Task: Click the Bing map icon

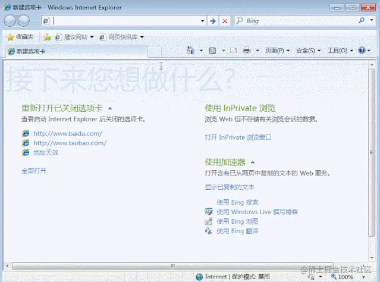Action: tap(208, 221)
